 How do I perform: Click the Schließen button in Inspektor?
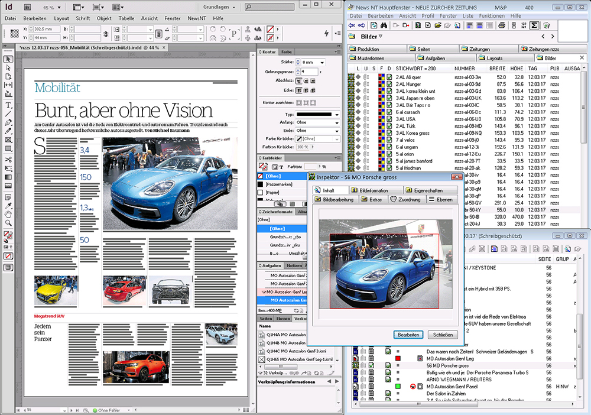click(443, 335)
